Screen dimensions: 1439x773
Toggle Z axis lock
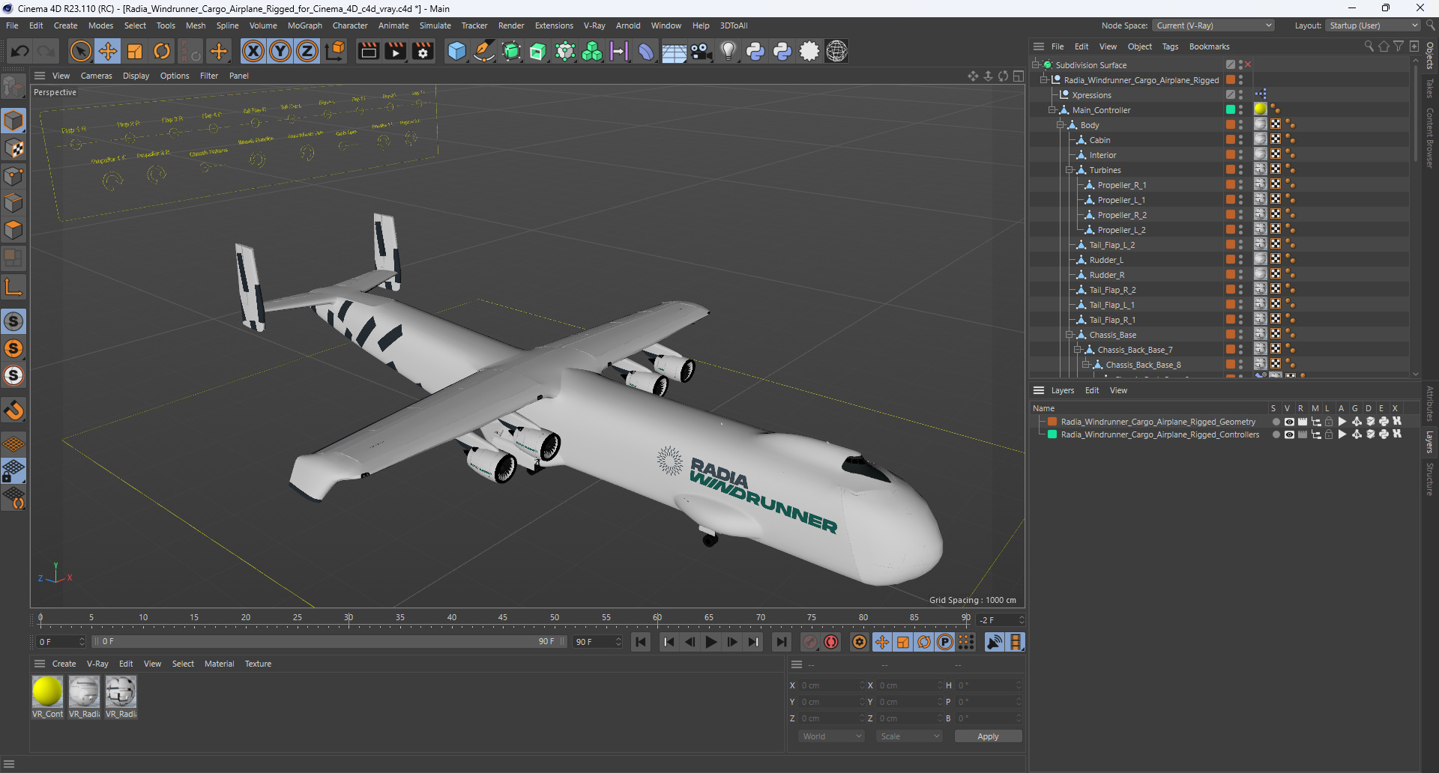(x=307, y=51)
